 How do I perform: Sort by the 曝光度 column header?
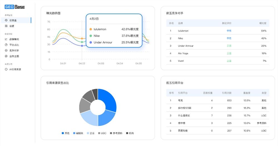tap(263, 23)
